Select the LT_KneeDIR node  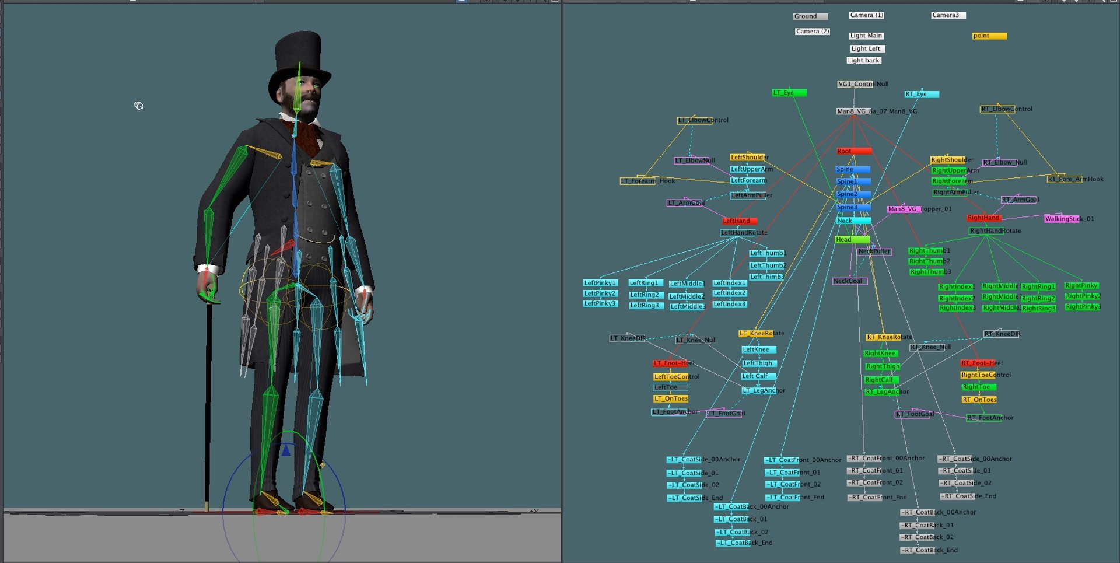628,338
